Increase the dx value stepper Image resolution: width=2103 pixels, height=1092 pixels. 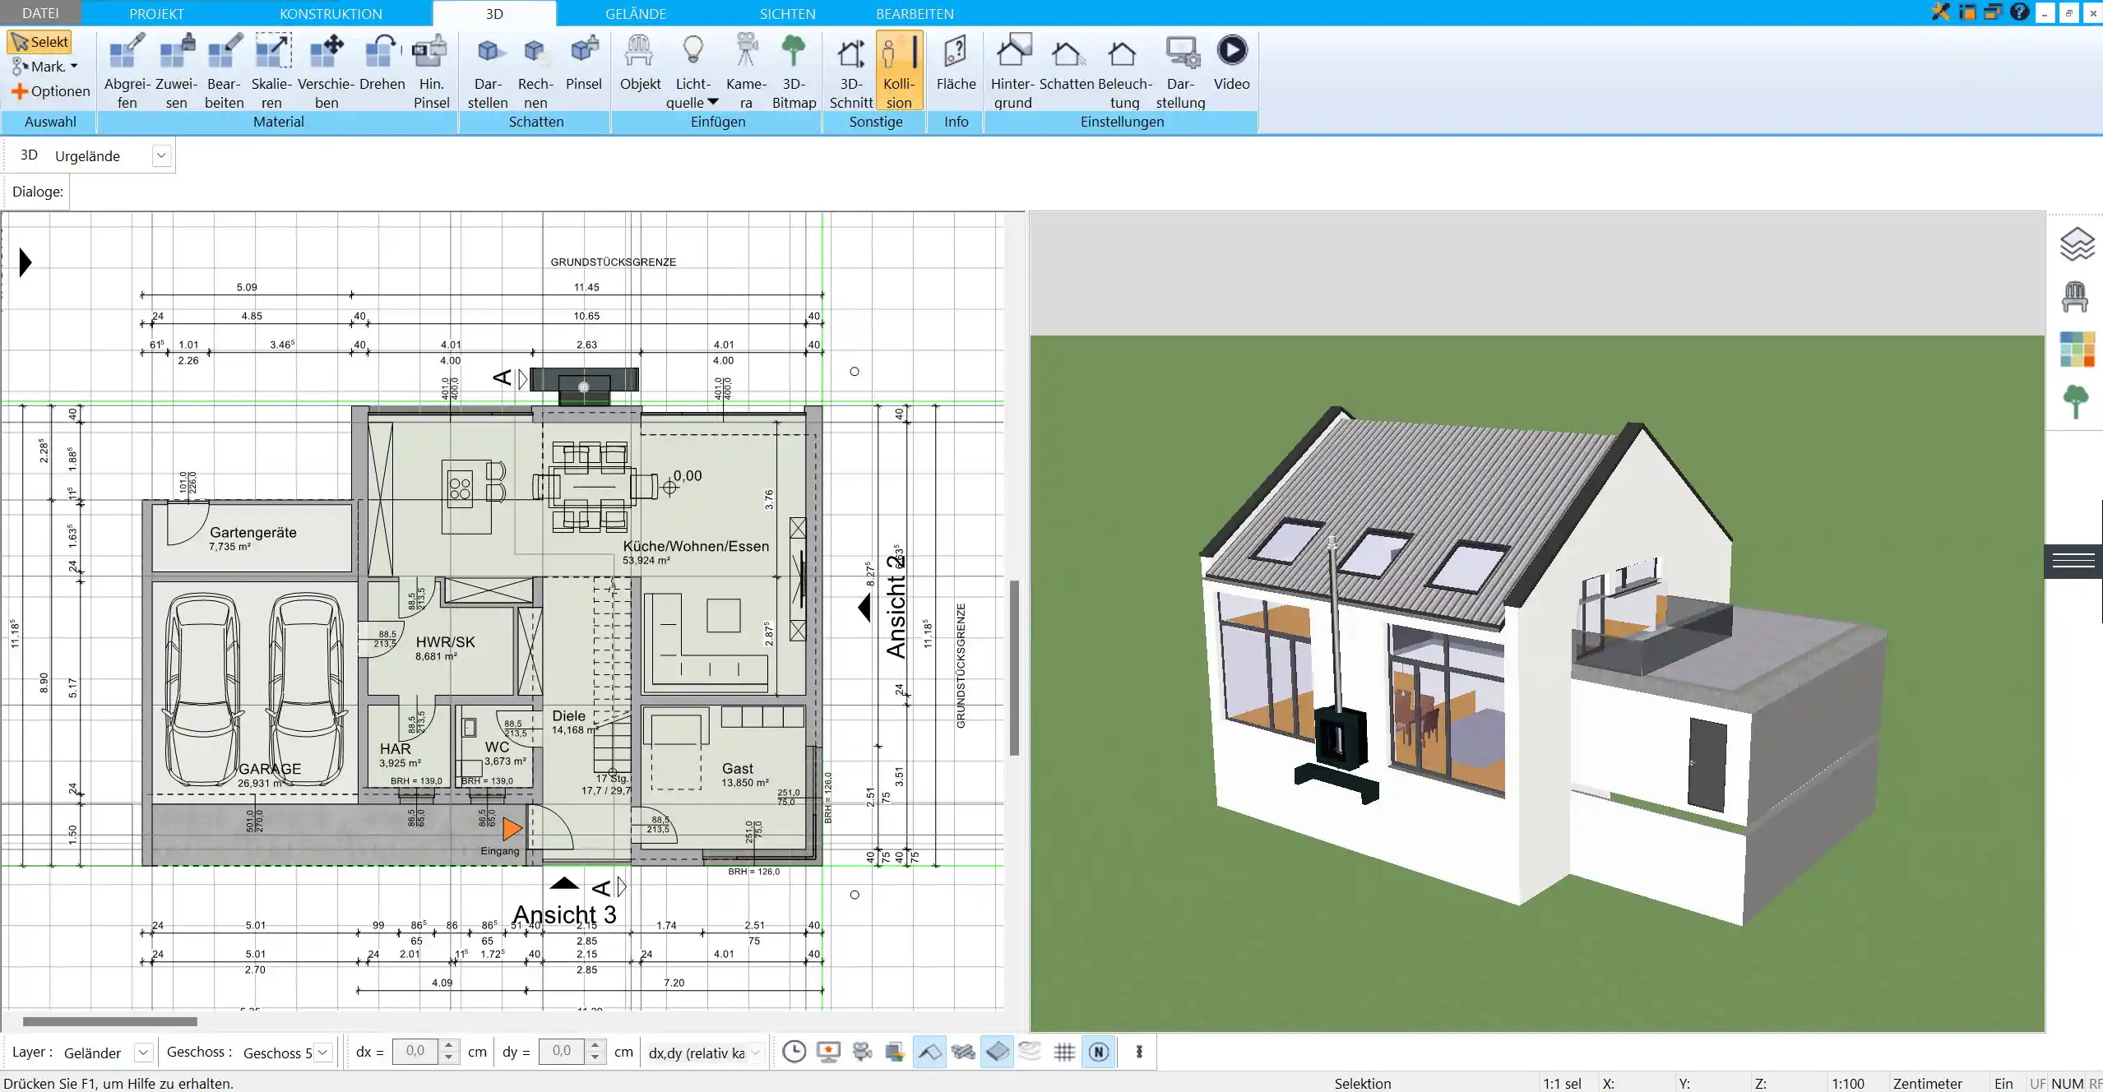[448, 1046]
